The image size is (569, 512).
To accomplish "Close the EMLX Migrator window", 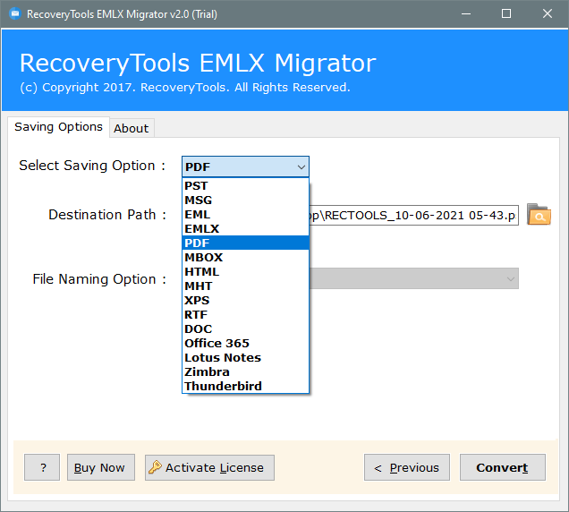I will [548, 13].
